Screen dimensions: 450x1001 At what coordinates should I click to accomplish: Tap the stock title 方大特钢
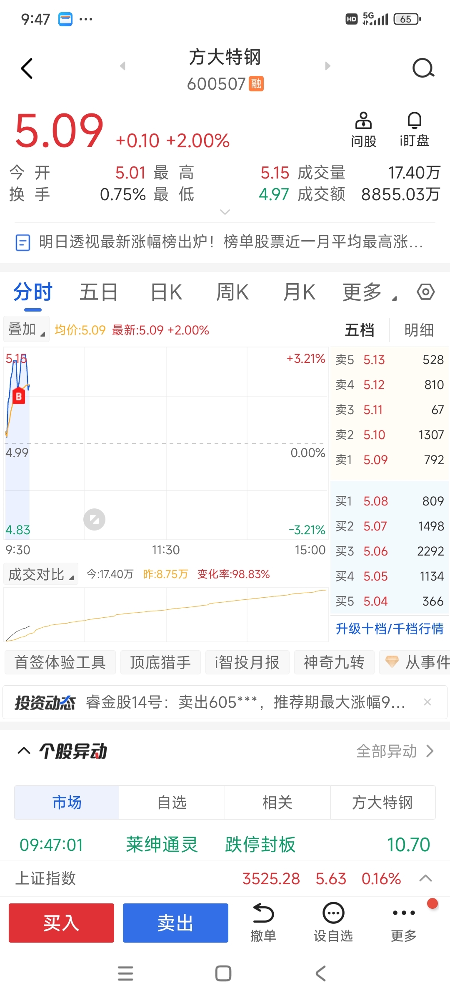(x=225, y=57)
